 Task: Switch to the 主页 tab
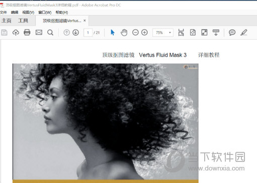pyautogui.click(x=7, y=21)
